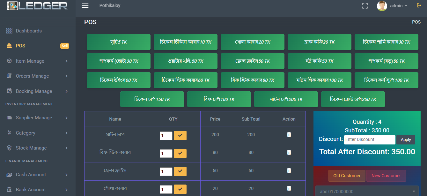
Task: Open the admin user dropdown
Action: point(393,6)
